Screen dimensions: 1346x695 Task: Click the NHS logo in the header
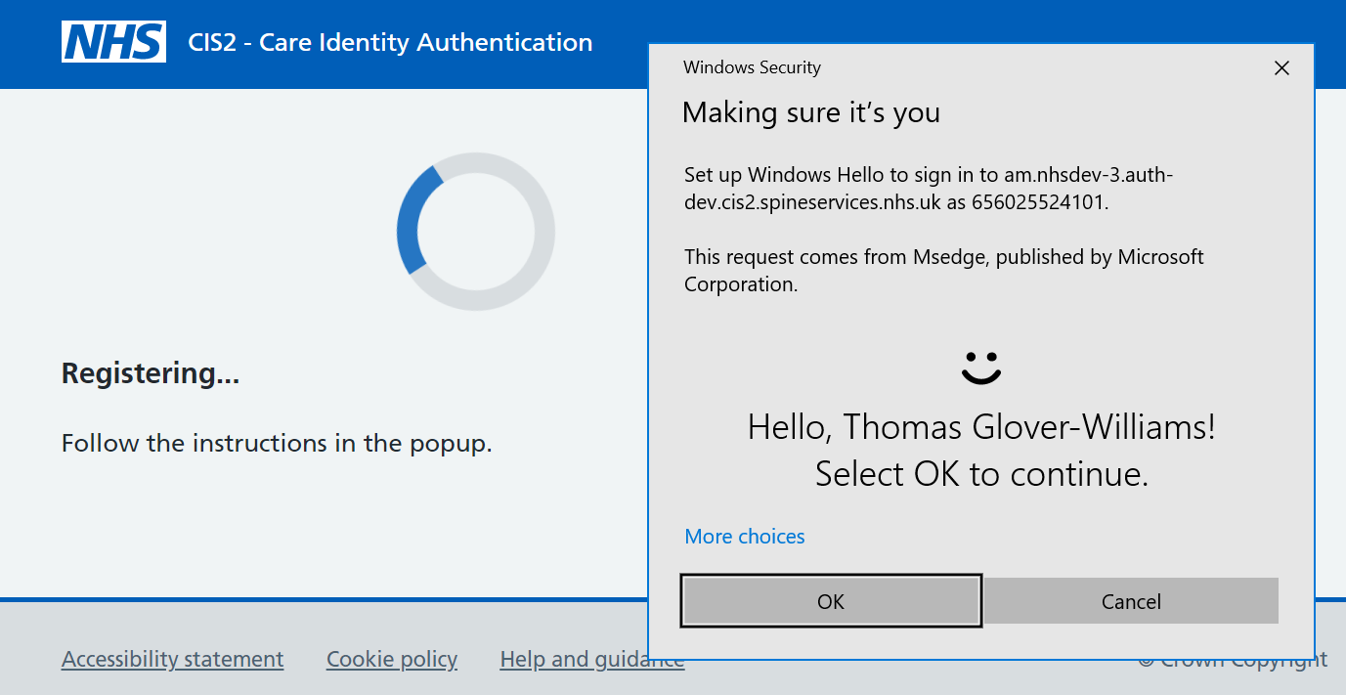pyautogui.click(x=114, y=42)
